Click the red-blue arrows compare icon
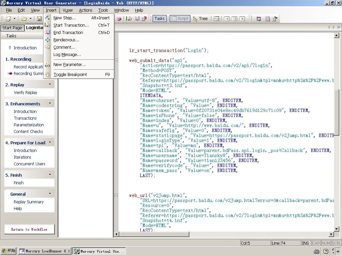This screenshot has height=256, width=342. [259, 19]
